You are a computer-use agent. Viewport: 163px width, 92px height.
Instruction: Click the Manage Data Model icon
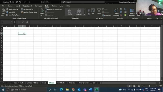[x=125, y=15]
